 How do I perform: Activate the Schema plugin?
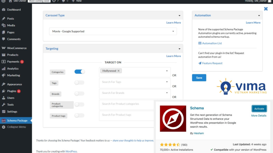259,108
